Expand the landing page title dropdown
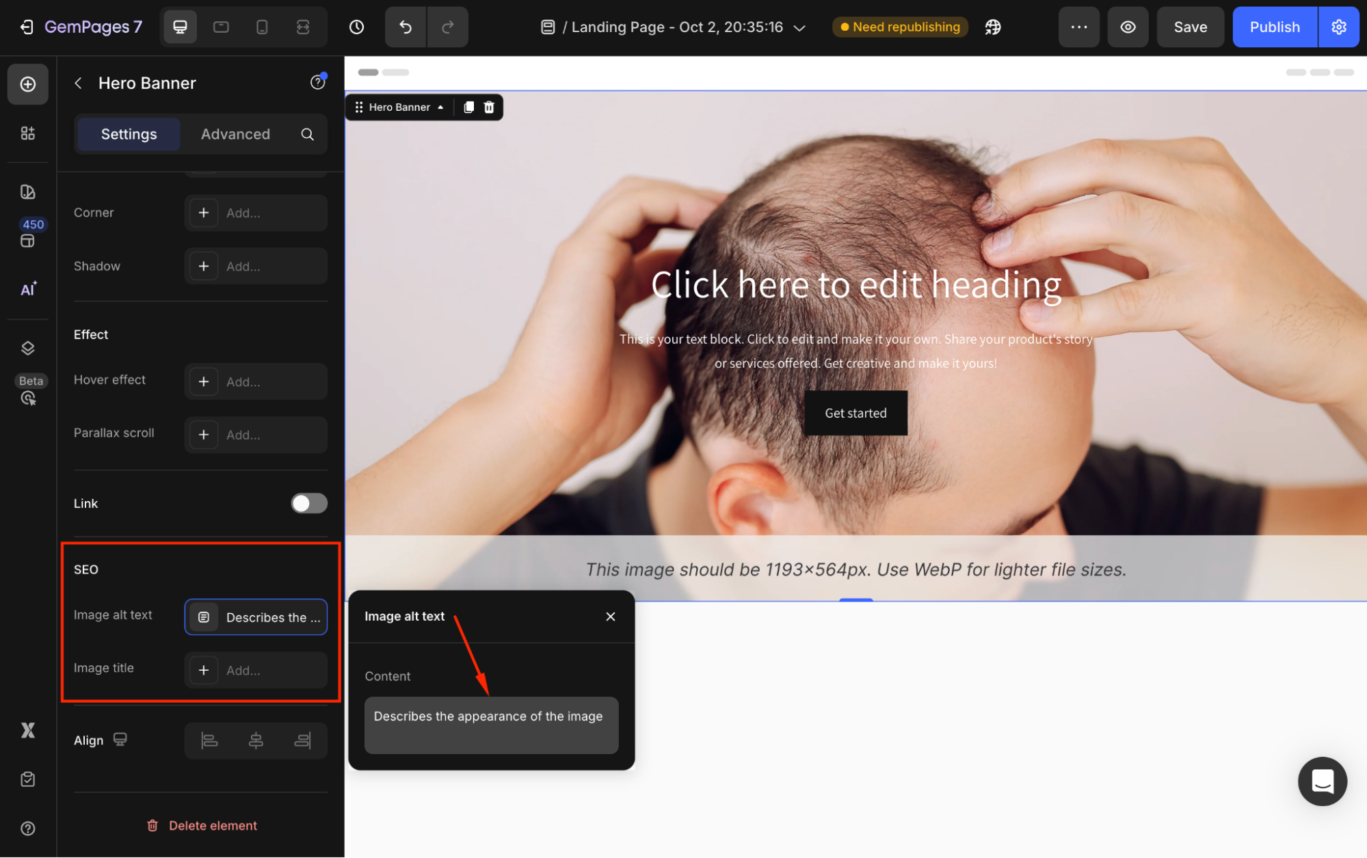 click(799, 28)
